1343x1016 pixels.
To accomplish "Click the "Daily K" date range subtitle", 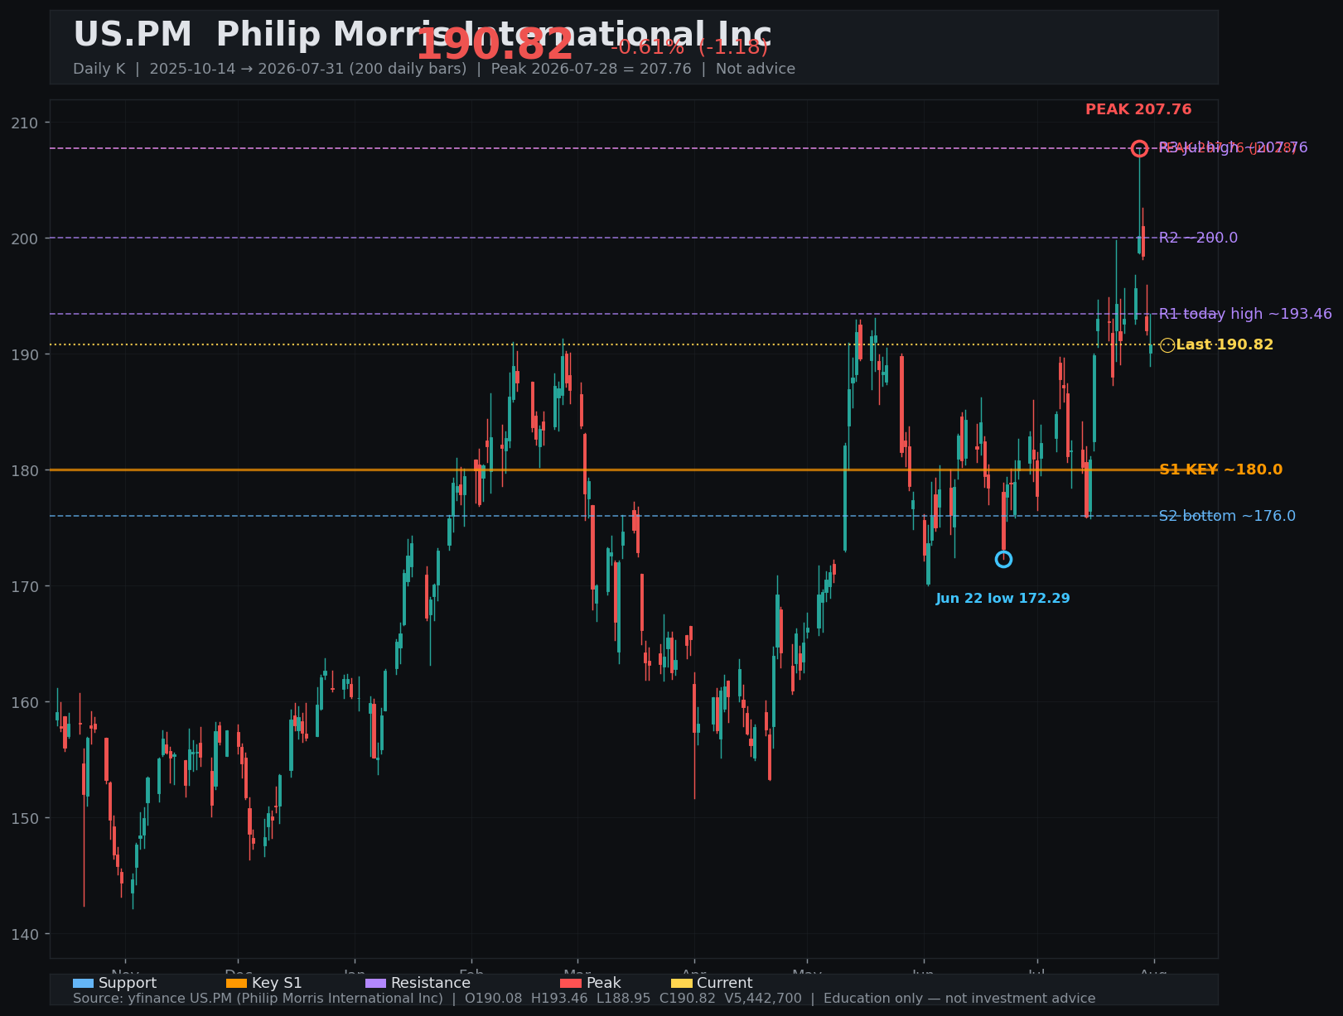I will [434, 69].
